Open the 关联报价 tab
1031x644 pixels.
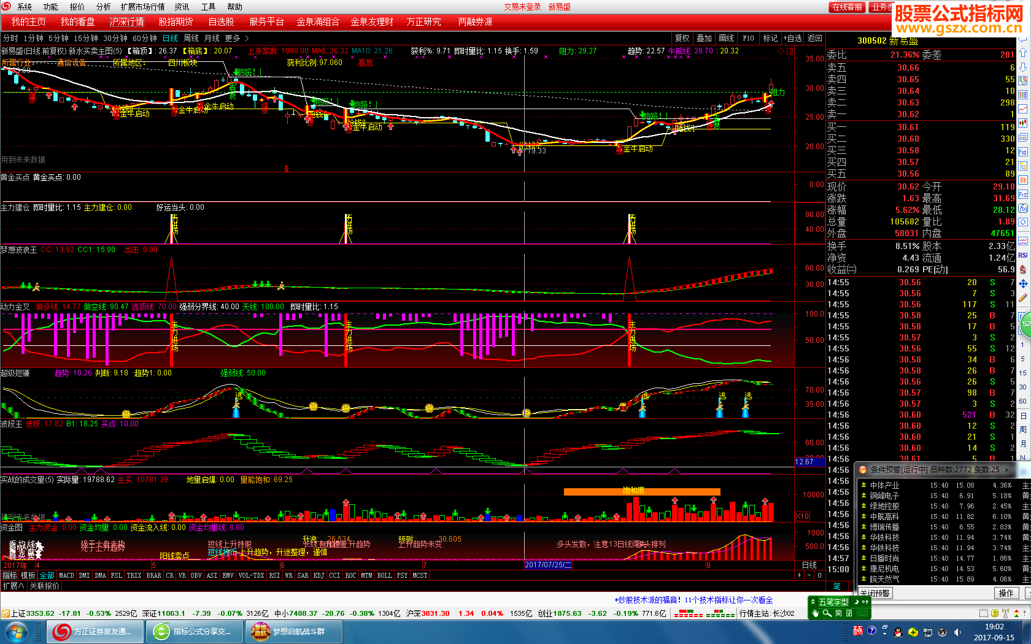pyautogui.click(x=45, y=586)
